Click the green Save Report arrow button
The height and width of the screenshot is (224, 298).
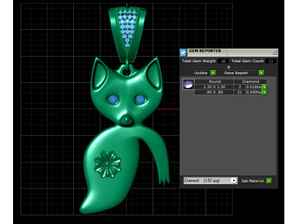tap(261, 73)
